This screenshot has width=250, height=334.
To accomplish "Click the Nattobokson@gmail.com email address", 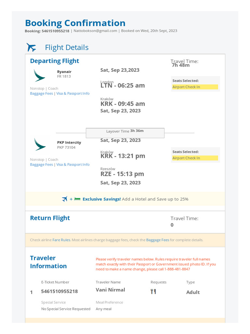I will pos(95,31).
